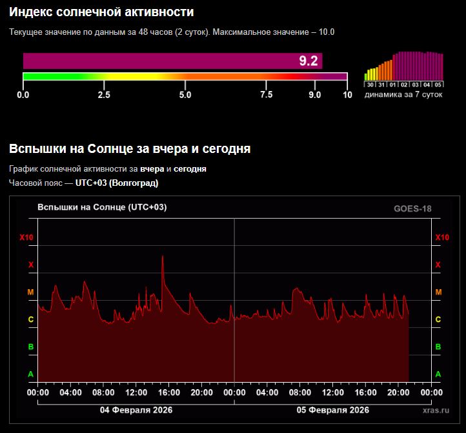The image size is (466, 433).
Task: Click the GOES-18 label on the chart
Action: pyautogui.click(x=412, y=208)
